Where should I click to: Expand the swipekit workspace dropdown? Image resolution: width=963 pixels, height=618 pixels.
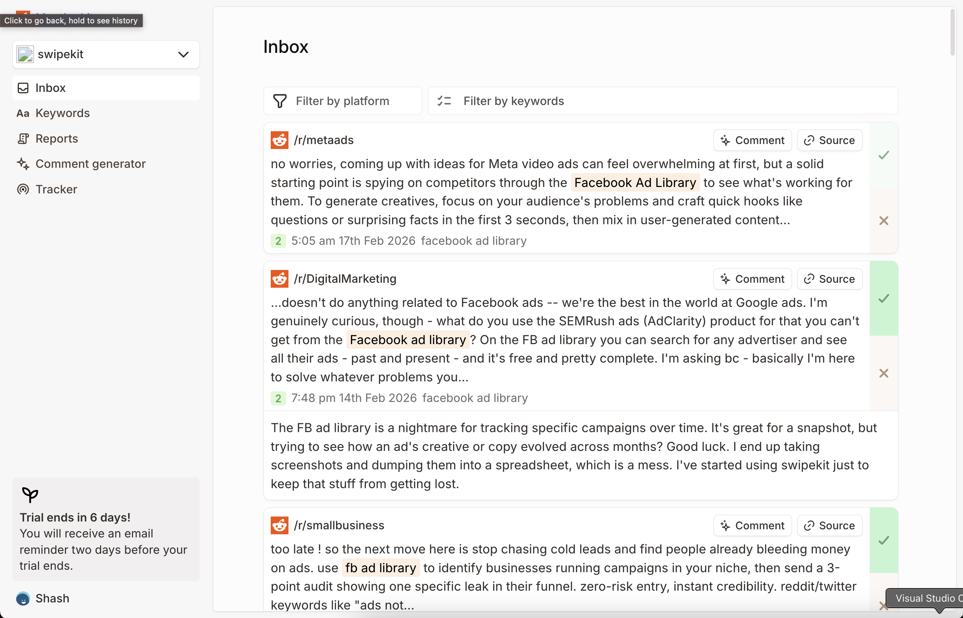183,54
